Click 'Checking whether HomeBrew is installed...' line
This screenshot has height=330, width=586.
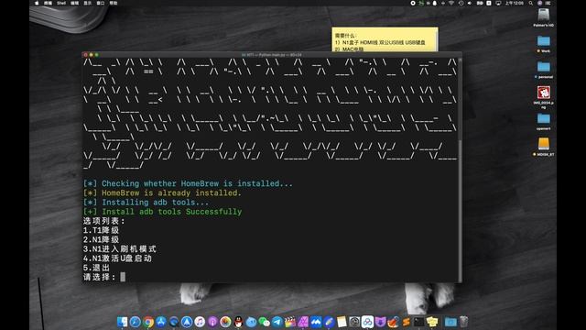click(x=188, y=183)
